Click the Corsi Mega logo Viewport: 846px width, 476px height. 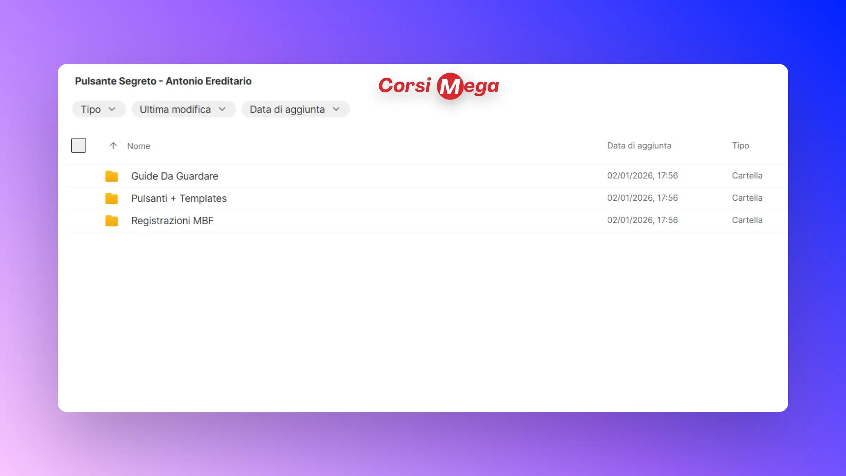[x=439, y=86]
